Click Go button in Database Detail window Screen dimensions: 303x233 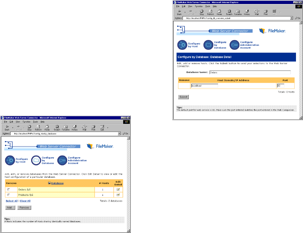(x=298, y=18)
